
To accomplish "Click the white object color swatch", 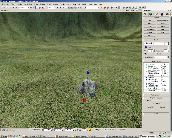I will click(167, 43).
